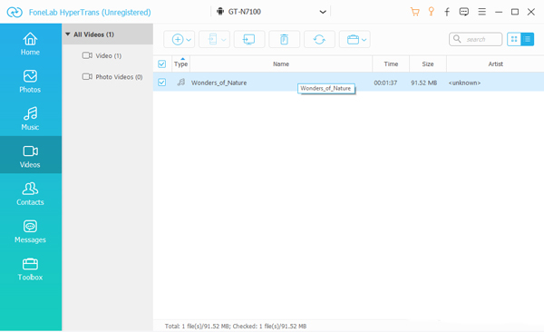Maximize the HyperTrans window
Screen dimensions: 544x332
(x=515, y=12)
